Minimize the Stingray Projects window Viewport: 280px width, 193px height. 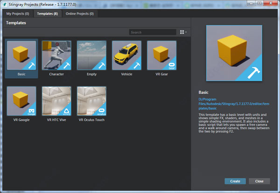pos(252,3)
